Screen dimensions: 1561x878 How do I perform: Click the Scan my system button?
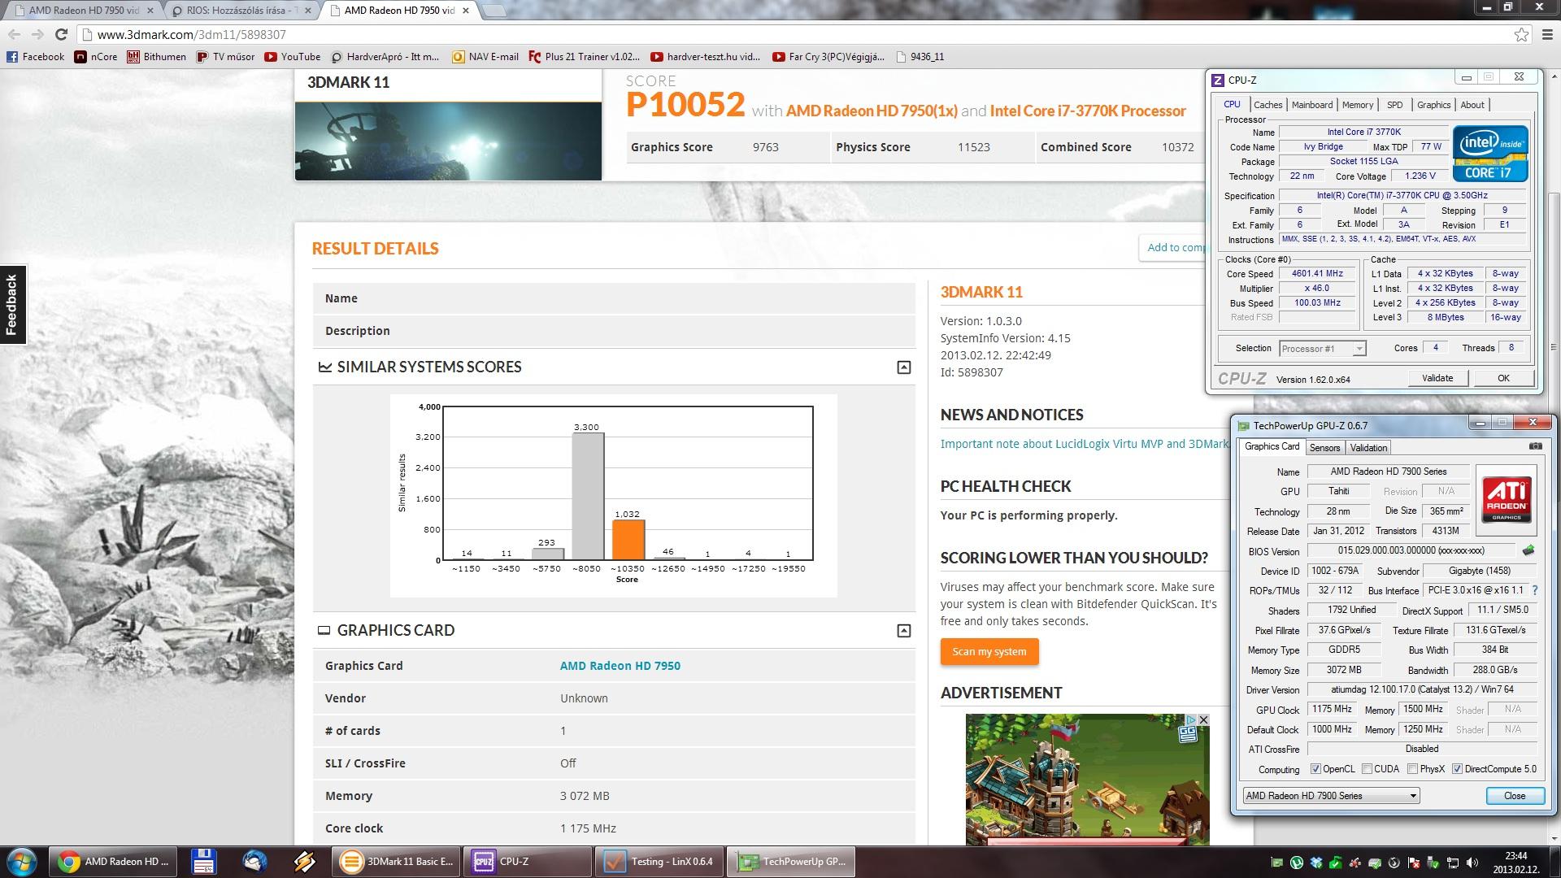(989, 651)
